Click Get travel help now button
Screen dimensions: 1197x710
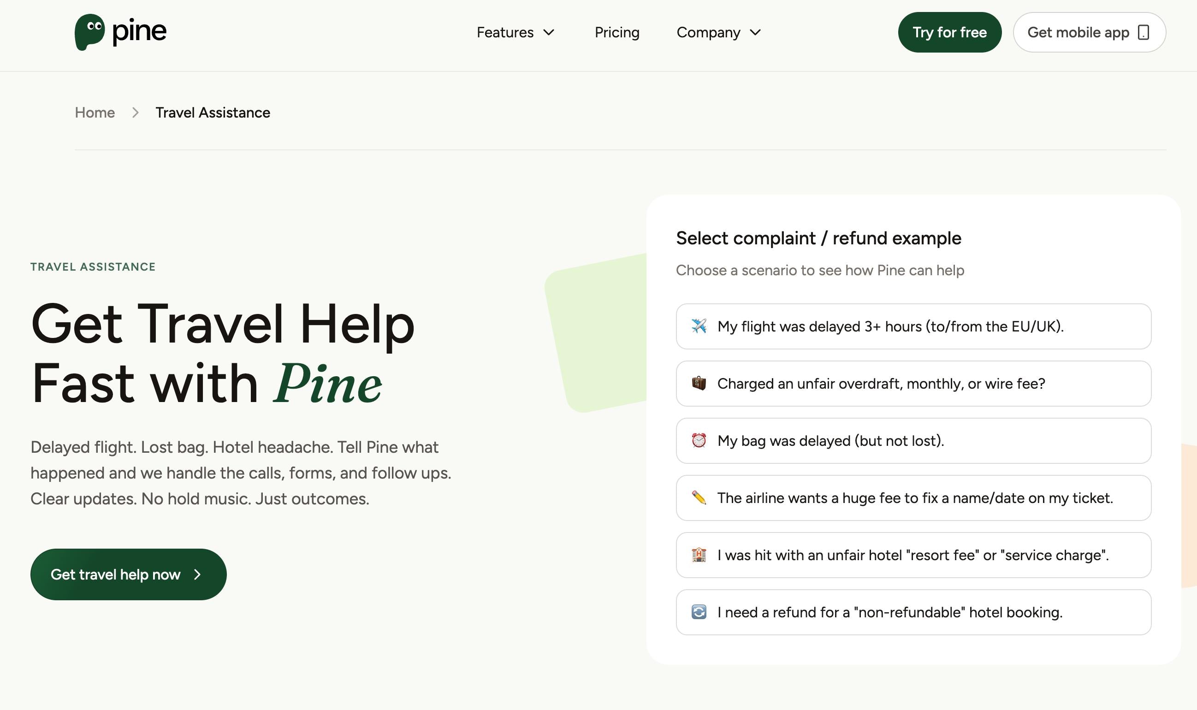coord(128,574)
